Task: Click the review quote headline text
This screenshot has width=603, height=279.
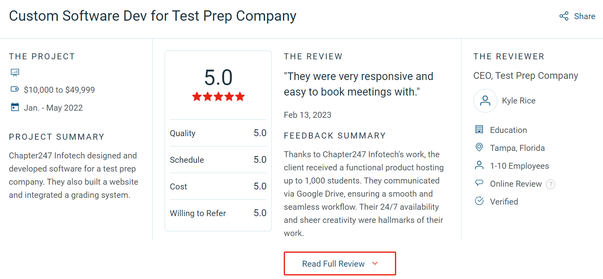Action: (358, 84)
